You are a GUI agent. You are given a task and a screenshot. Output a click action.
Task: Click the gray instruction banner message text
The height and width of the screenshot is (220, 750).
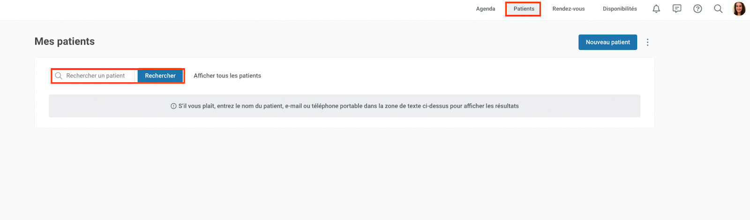[x=348, y=106]
